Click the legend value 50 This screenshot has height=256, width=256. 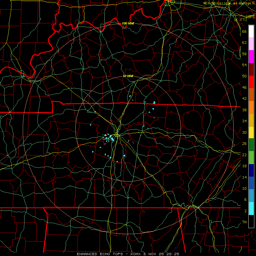[x=244, y=76]
